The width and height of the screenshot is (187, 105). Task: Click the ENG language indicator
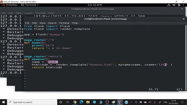click(x=165, y=102)
